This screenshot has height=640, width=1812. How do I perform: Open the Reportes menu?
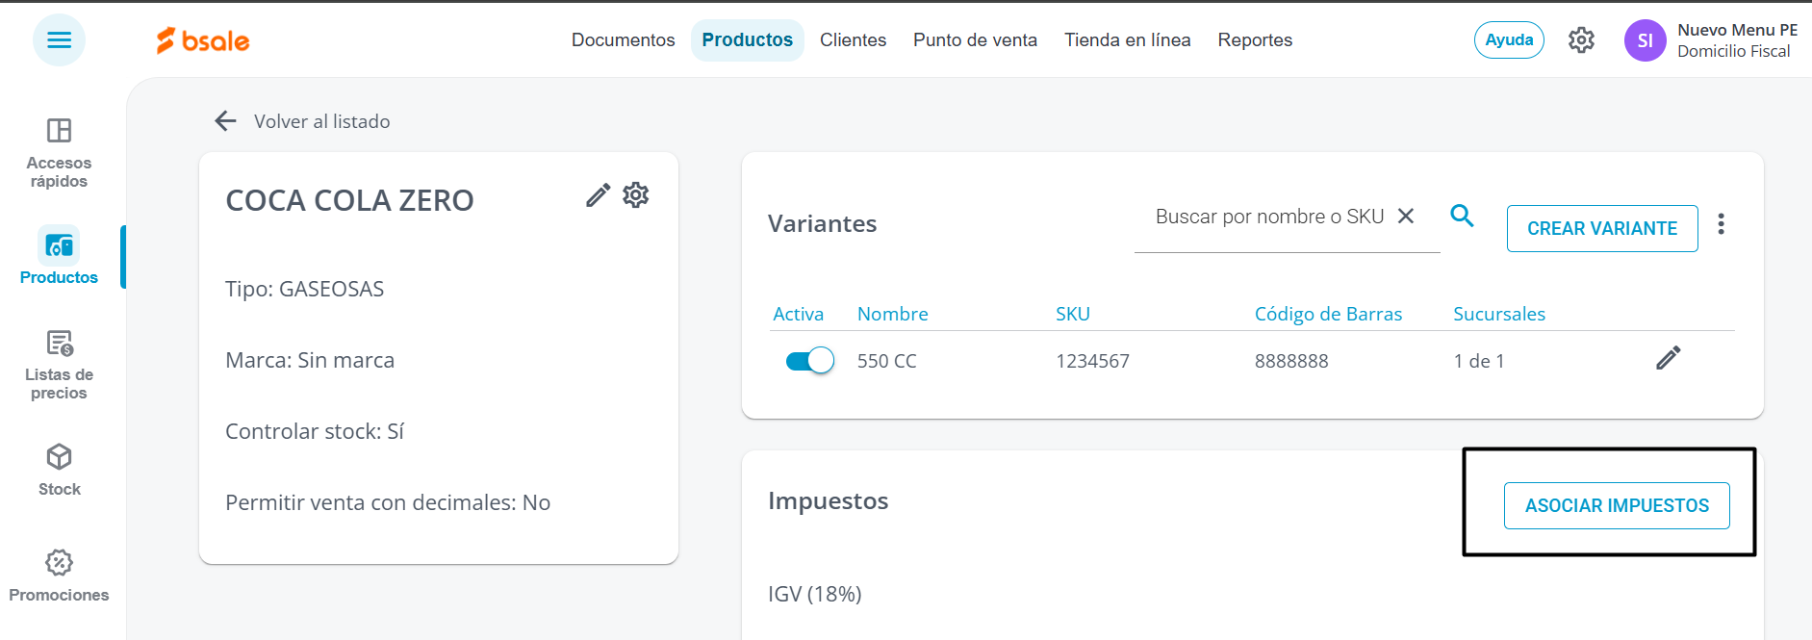(x=1255, y=40)
